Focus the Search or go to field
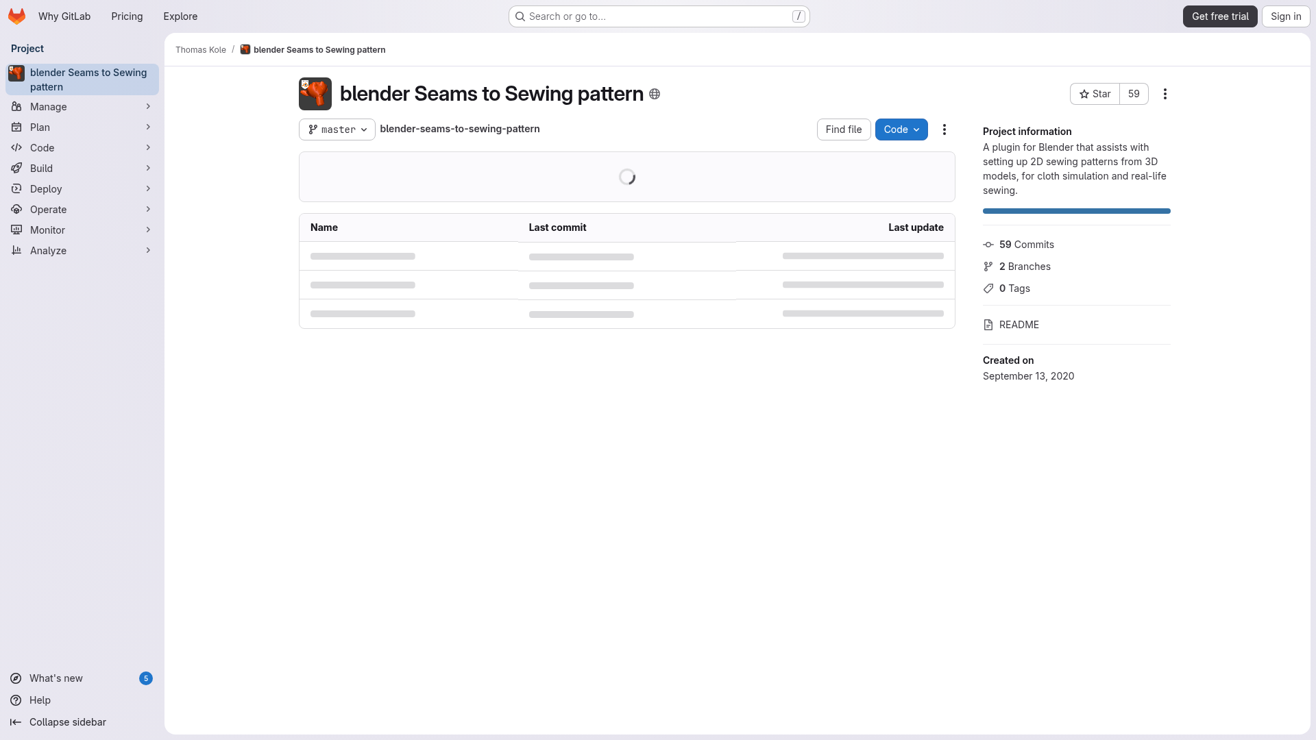This screenshot has width=1316, height=740. point(658,16)
